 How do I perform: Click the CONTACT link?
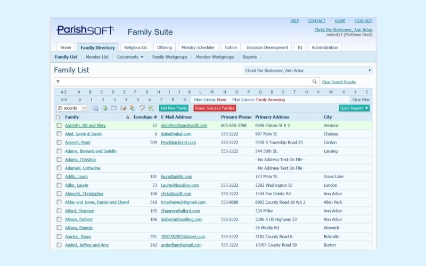pyautogui.click(x=316, y=21)
